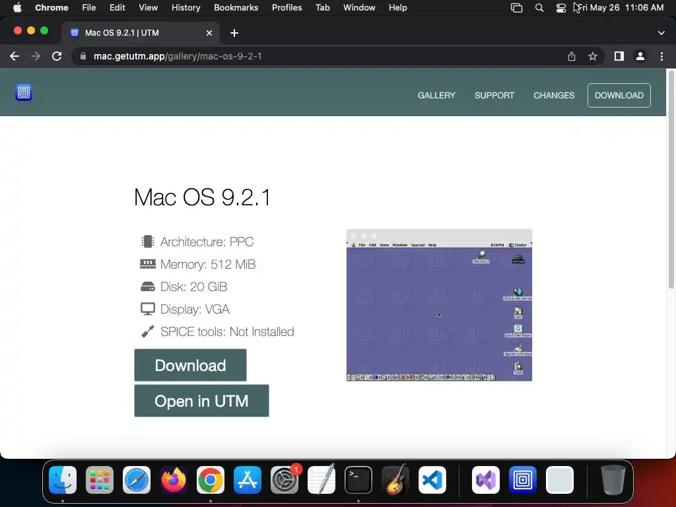
Task: Click Open in UTM button
Action: click(x=201, y=401)
